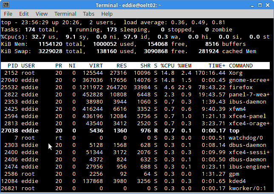Click the gpm command
The image size is (274, 194).
[x=234, y=174]
